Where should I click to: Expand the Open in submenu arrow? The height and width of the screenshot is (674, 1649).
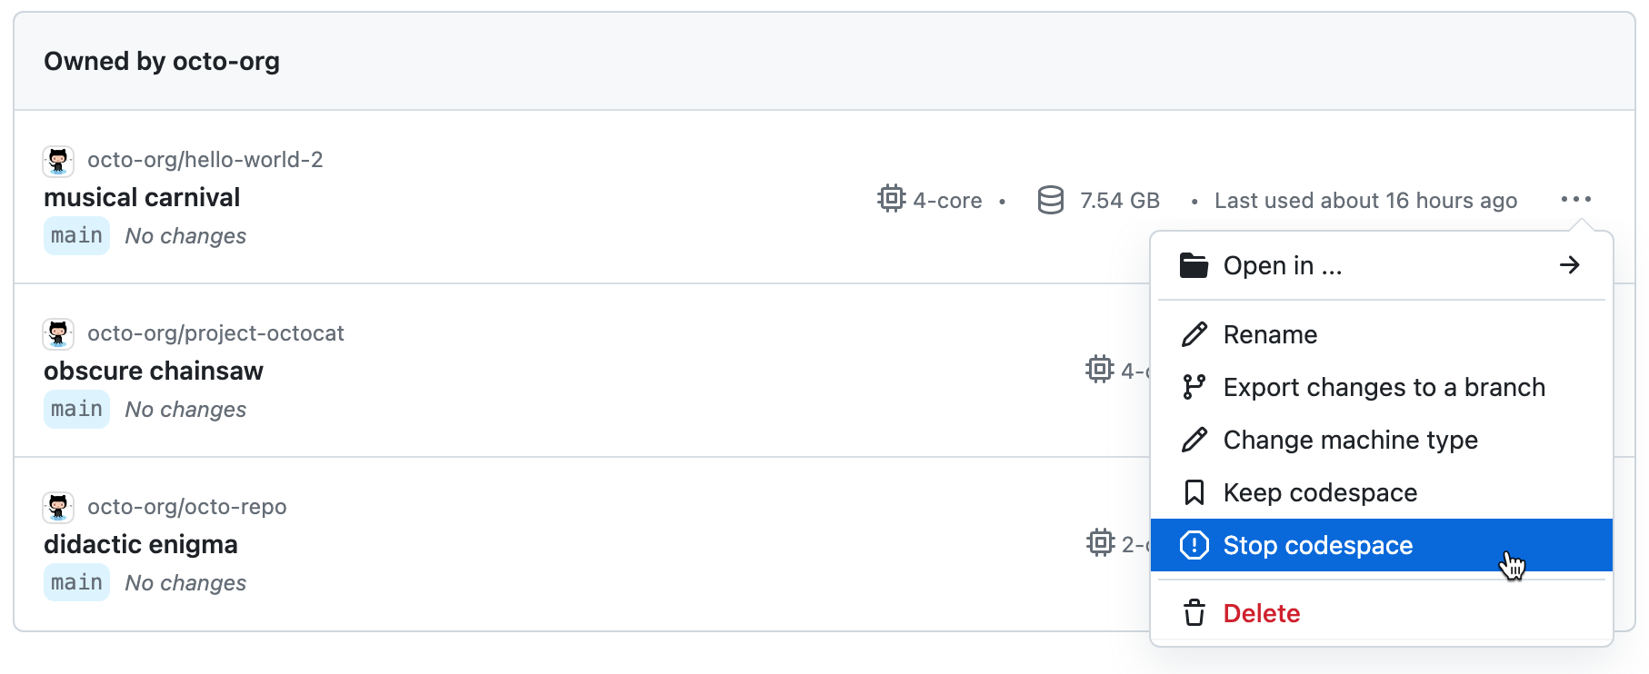click(1569, 265)
